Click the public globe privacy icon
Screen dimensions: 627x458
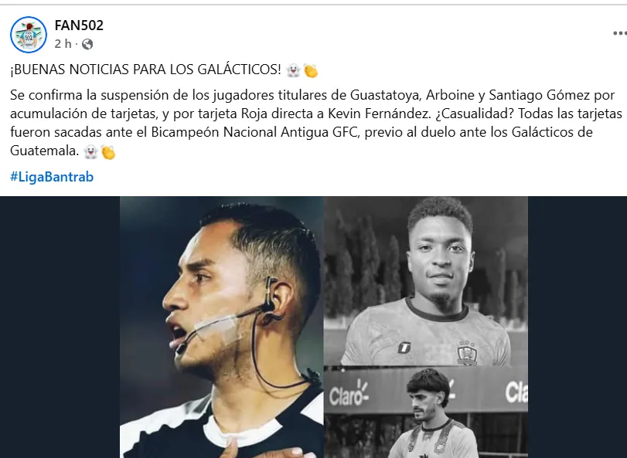87,44
